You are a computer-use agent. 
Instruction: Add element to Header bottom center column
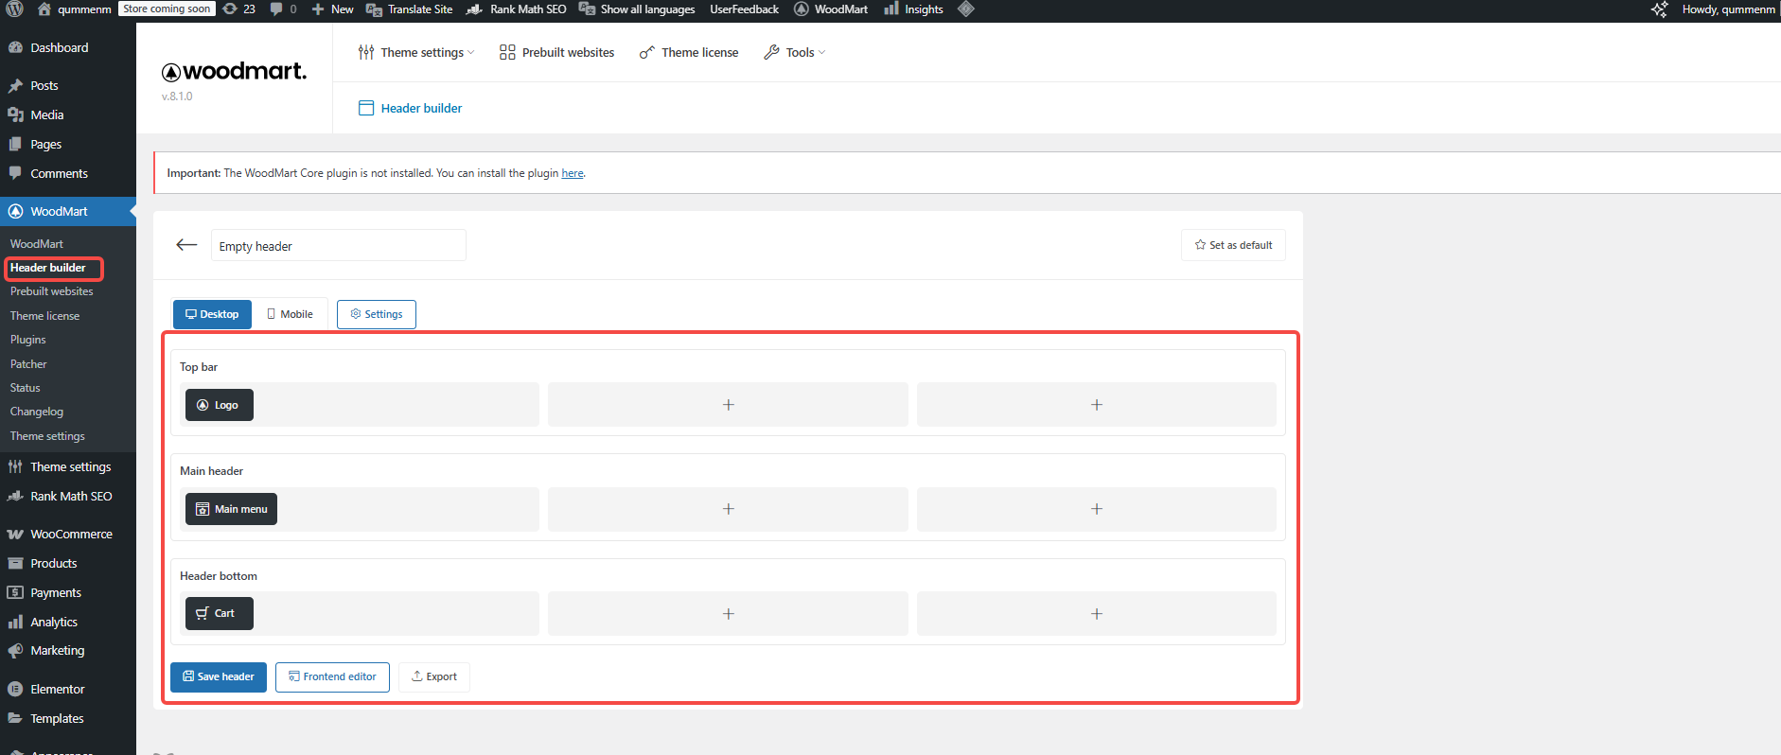(x=728, y=614)
